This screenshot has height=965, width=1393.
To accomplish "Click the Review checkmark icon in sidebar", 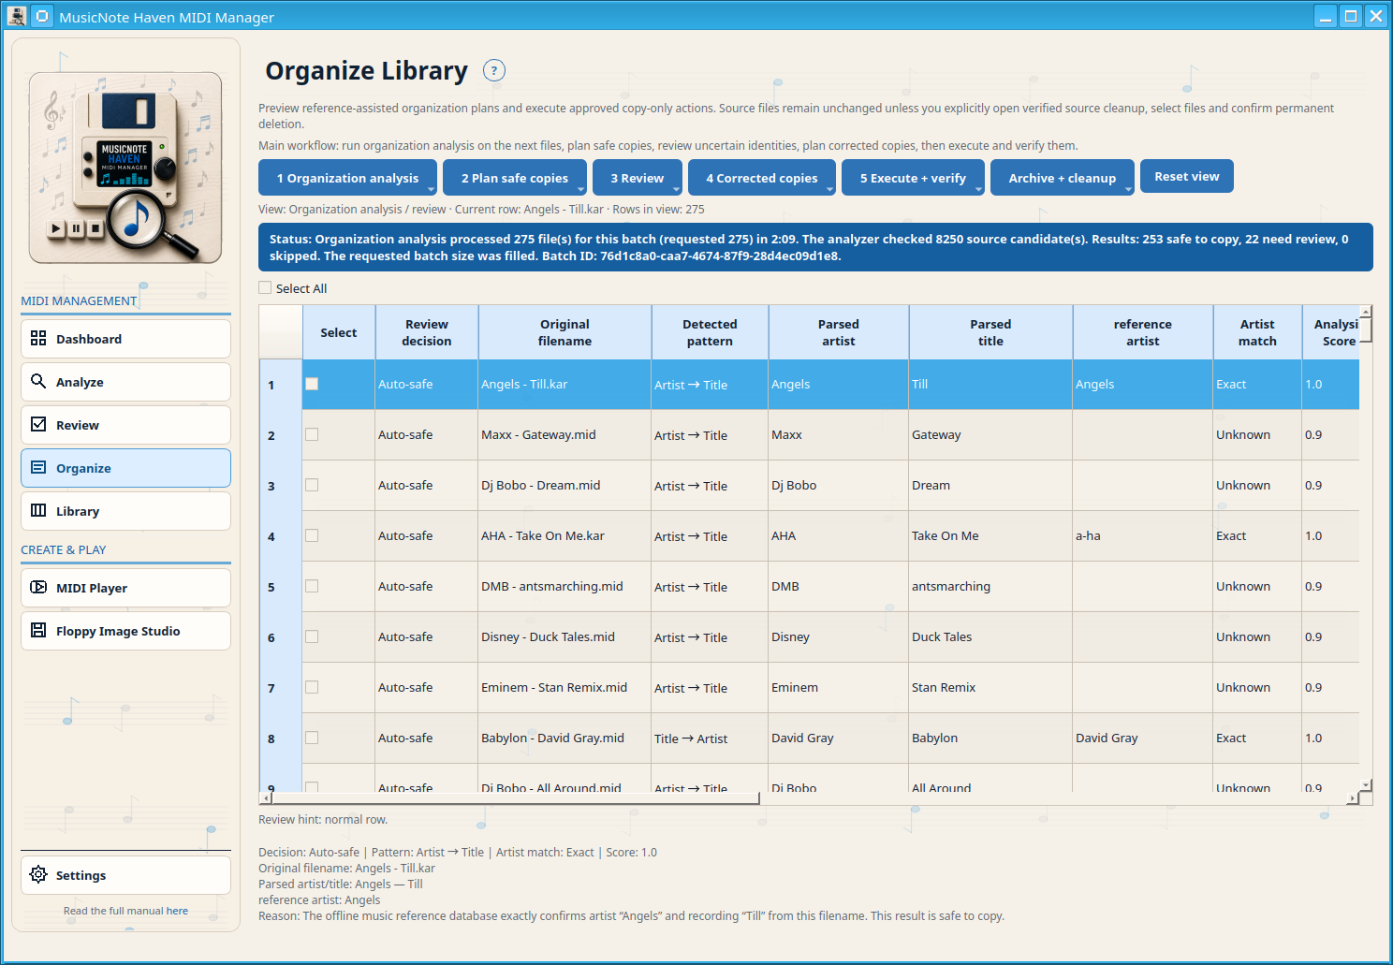I will 38,424.
